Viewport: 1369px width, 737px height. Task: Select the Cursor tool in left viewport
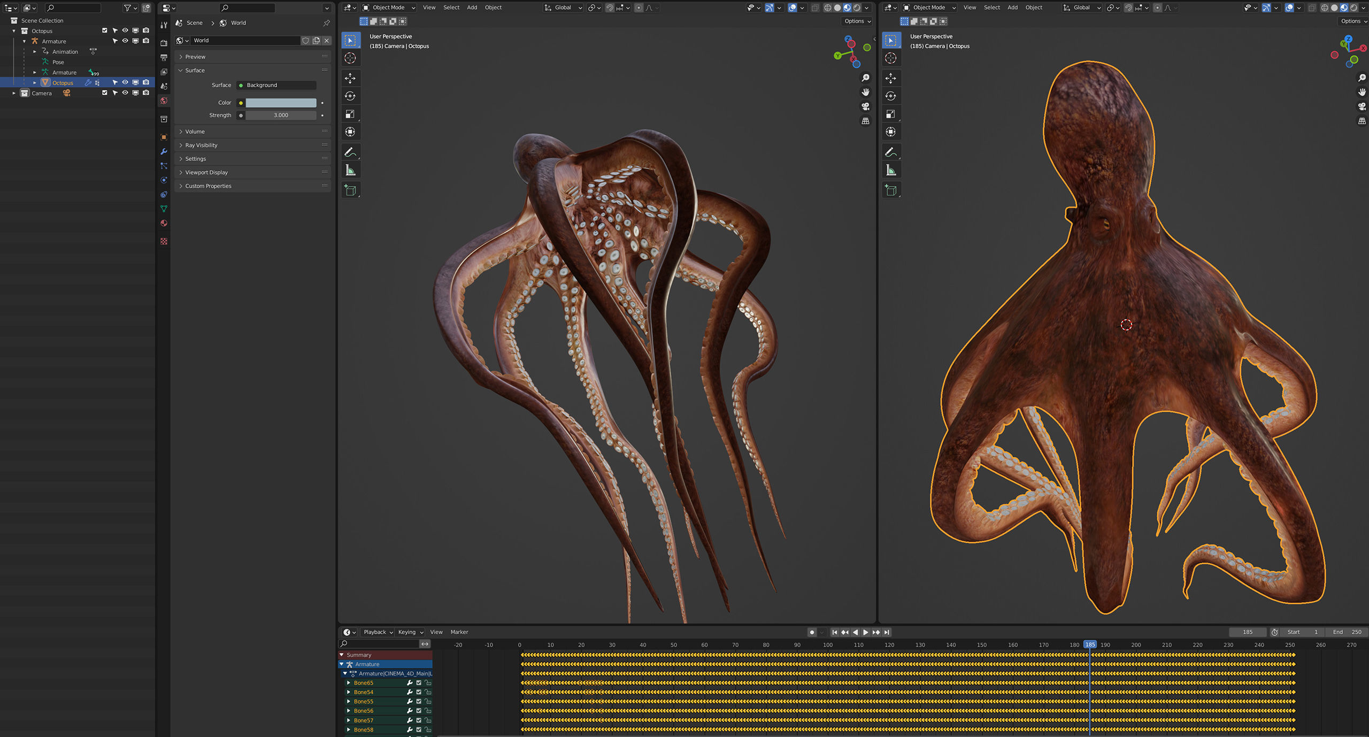[x=350, y=58]
